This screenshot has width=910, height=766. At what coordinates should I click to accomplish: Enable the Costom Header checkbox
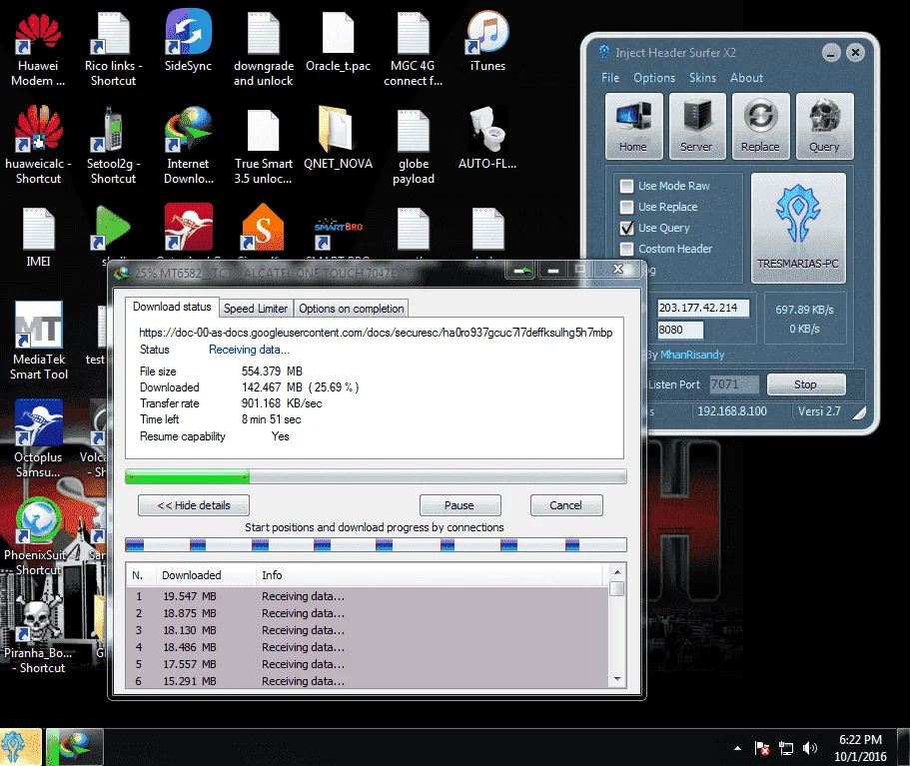click(x=626, y=249)
